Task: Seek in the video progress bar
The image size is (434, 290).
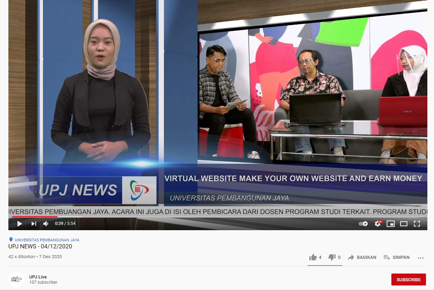Action: point(218,217)
